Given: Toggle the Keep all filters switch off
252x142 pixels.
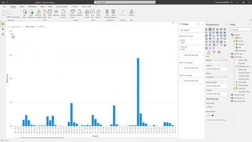Looking at the screenshot, I should point(211,116).
